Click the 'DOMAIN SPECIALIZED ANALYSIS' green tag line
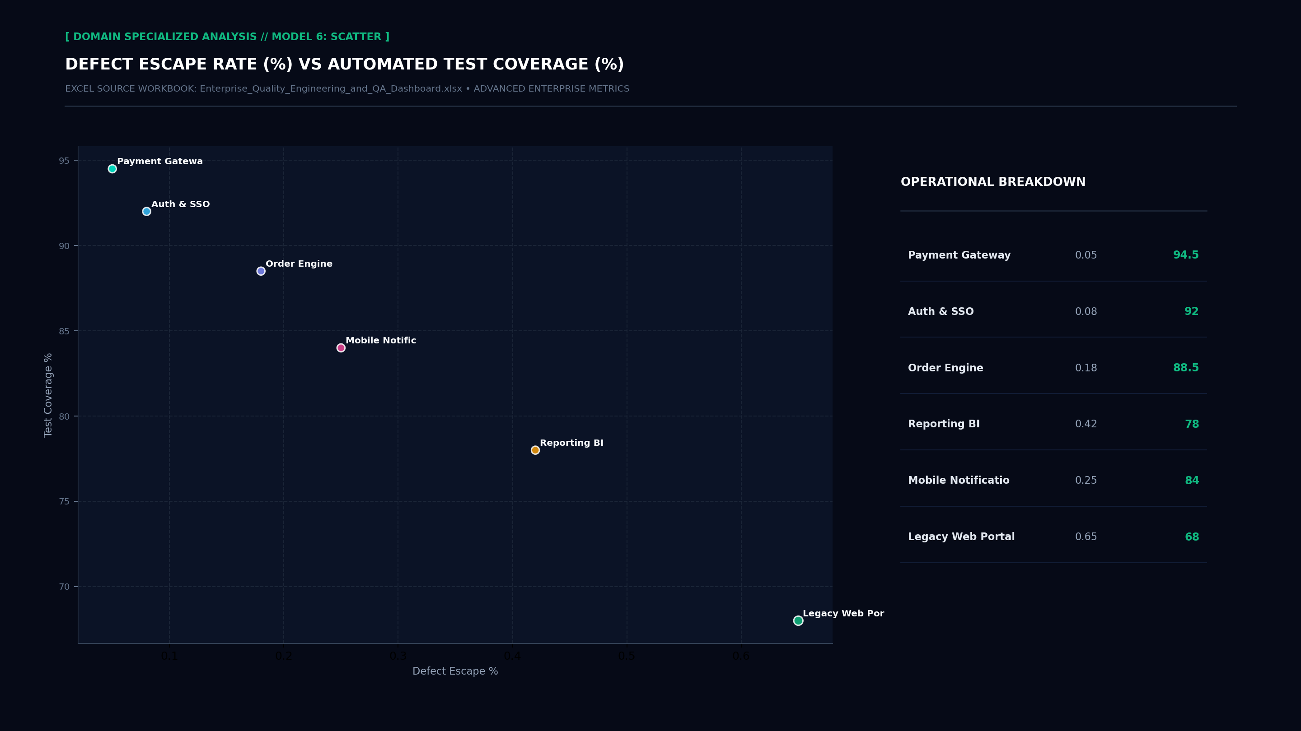 [x=227, y=37]
